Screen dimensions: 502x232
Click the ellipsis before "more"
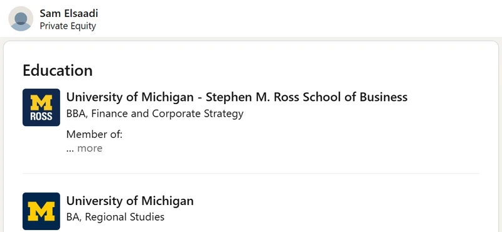tap(70, 150)
